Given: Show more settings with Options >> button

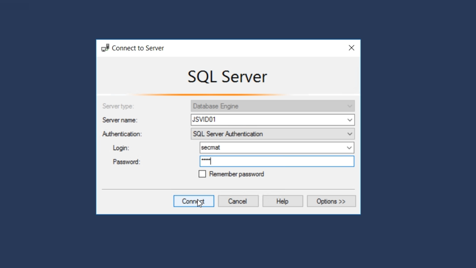Looking at the screenshot, I should point(331,201).
